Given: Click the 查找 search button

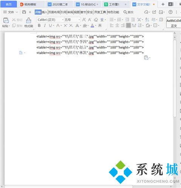Looking at the screenshot, I should coord(128,12).
